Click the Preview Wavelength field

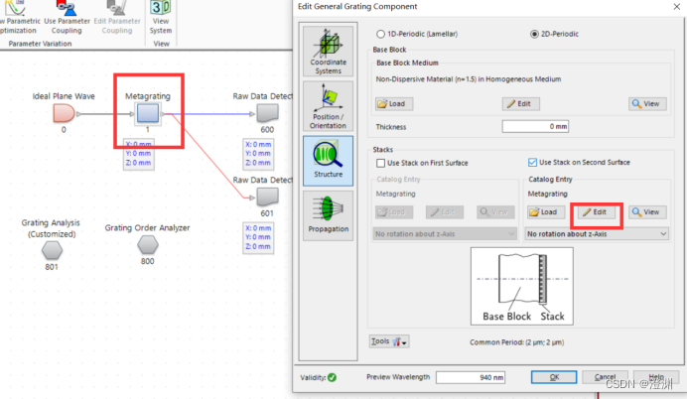click(x=471, y=377)
